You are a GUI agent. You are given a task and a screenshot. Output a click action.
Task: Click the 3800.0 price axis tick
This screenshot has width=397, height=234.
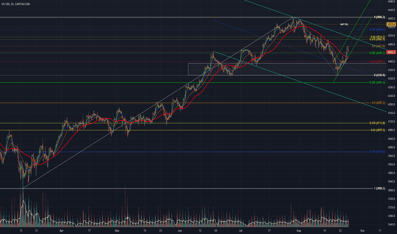[x=391, y=190]
